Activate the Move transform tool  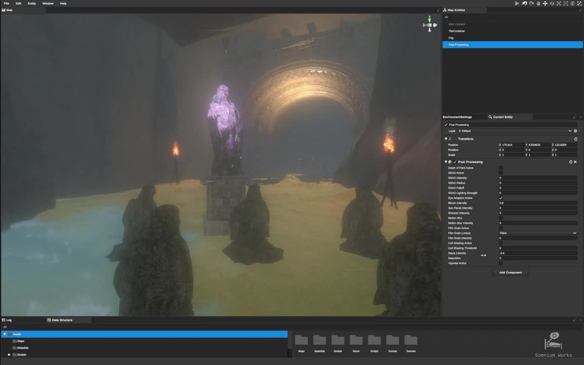click(545, 3)
